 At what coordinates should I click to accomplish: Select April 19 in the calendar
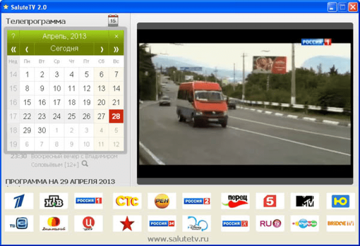point(86,102)
